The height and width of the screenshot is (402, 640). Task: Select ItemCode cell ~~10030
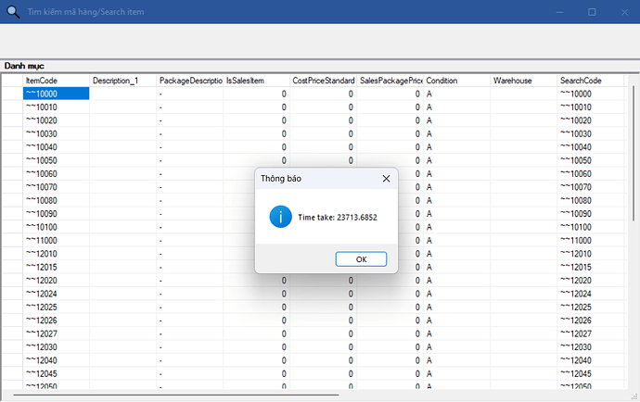click(x=56, y=133)
